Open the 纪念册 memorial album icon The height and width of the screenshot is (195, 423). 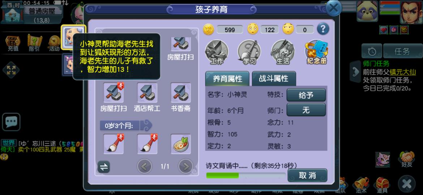tap(316, 52)
